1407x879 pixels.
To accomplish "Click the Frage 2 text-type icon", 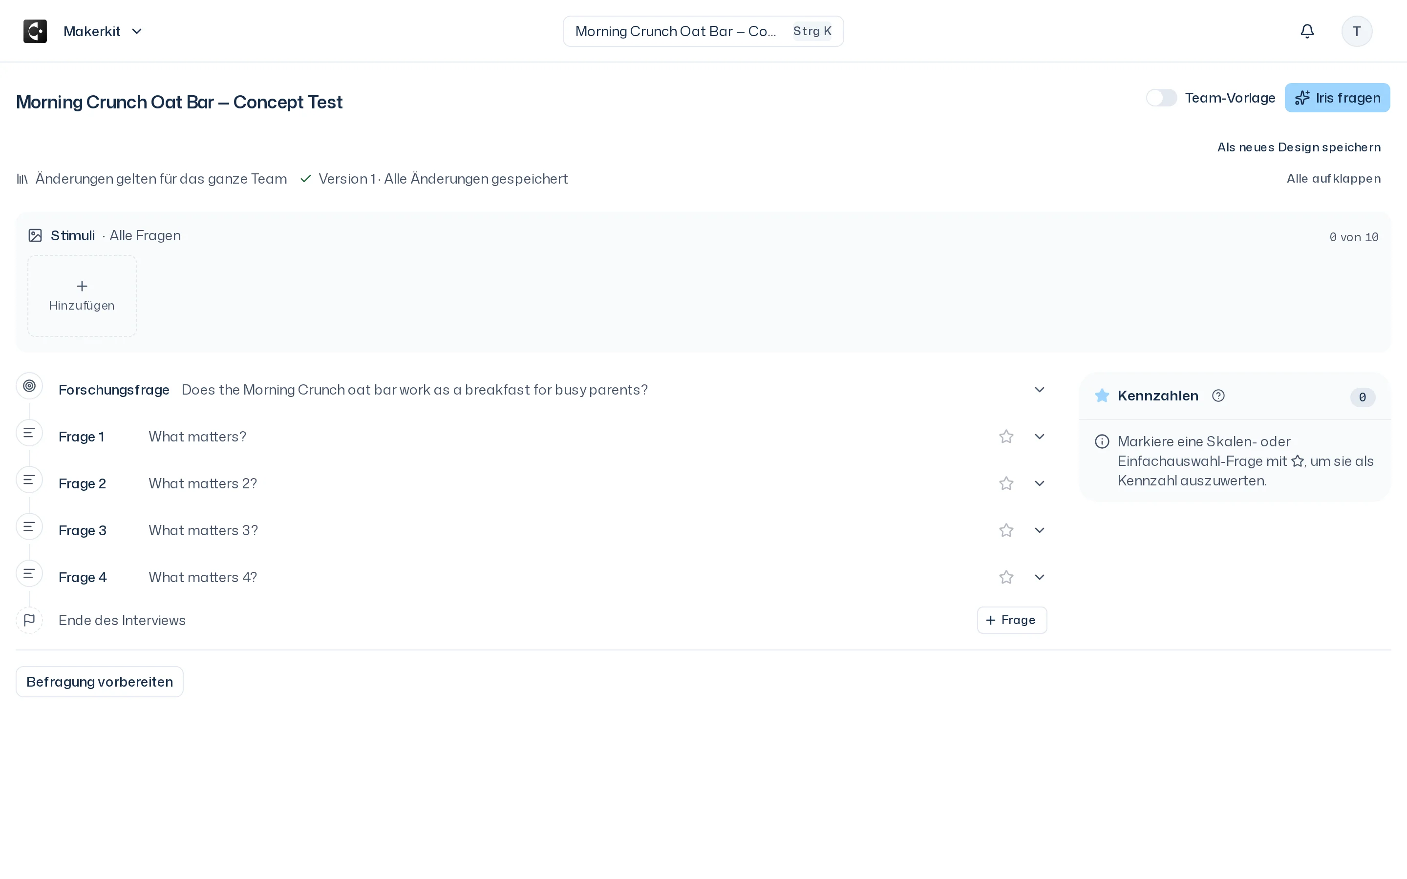I will tap(29, 480).
